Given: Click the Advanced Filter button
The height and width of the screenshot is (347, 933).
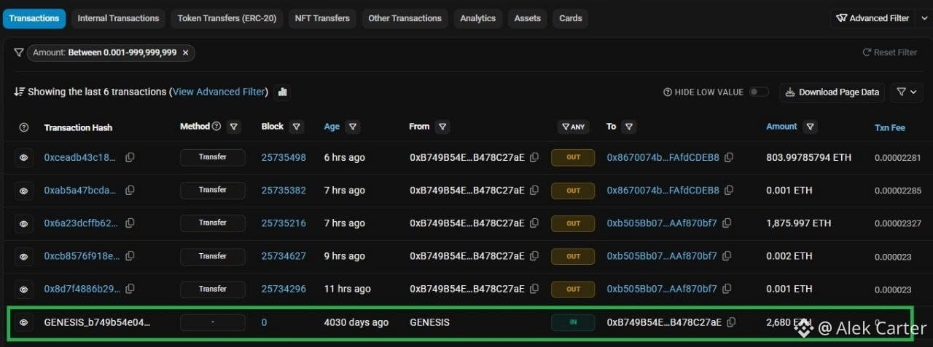Looking at the screenshot, I should [x=872, y=18].
